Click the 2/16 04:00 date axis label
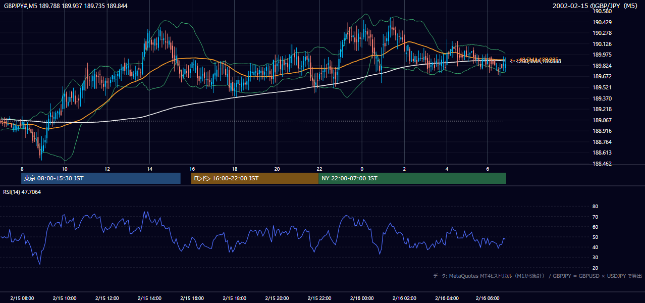The height and width of the screenshot is (303, 645). [x=447, y=298]
